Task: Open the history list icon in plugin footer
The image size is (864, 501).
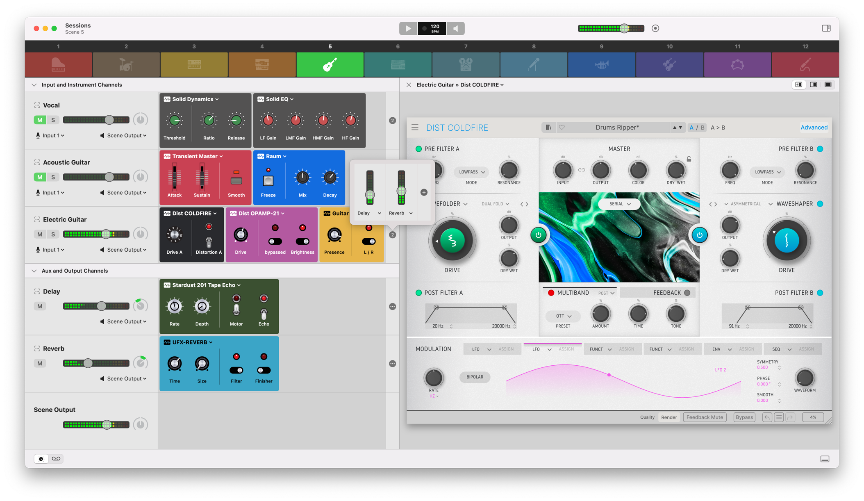Action: click(x=779, y=417)
